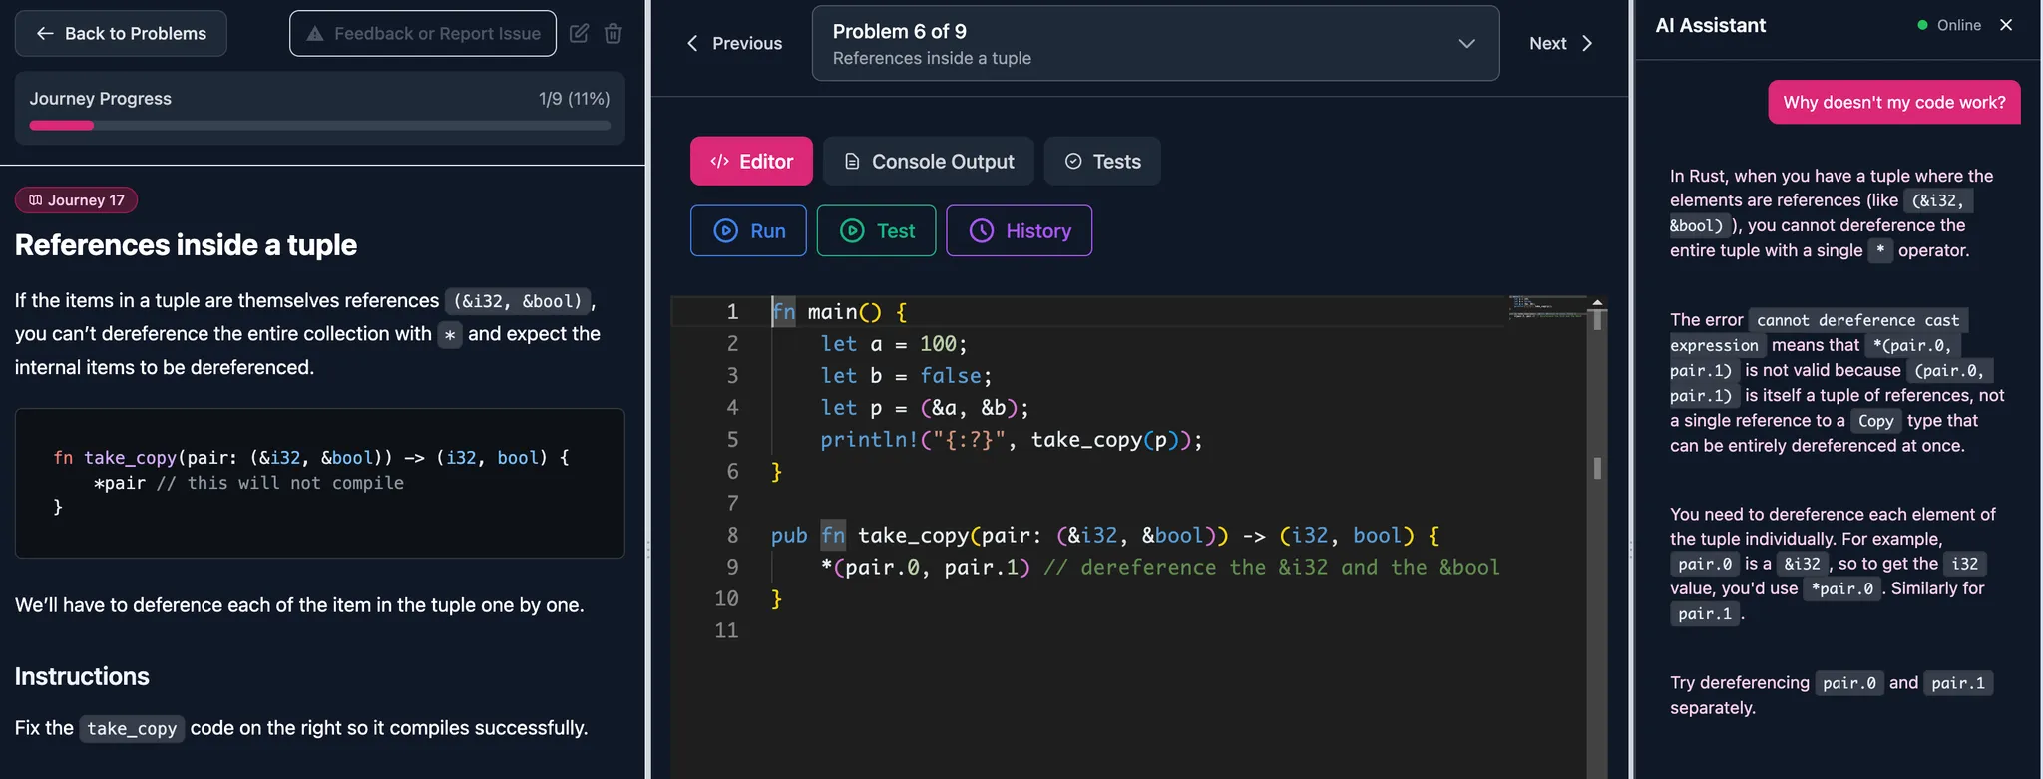Click the AI Assistant title

click(x=1710, y=25)
